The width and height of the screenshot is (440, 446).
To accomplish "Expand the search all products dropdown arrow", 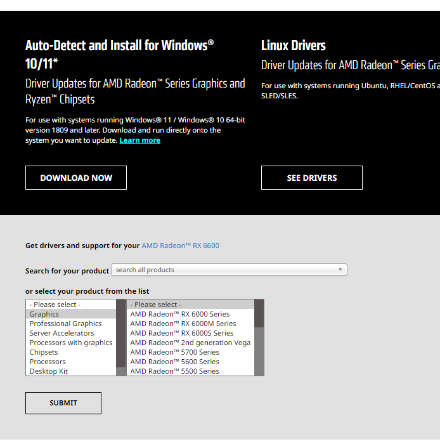I will (x=340, y=270).
